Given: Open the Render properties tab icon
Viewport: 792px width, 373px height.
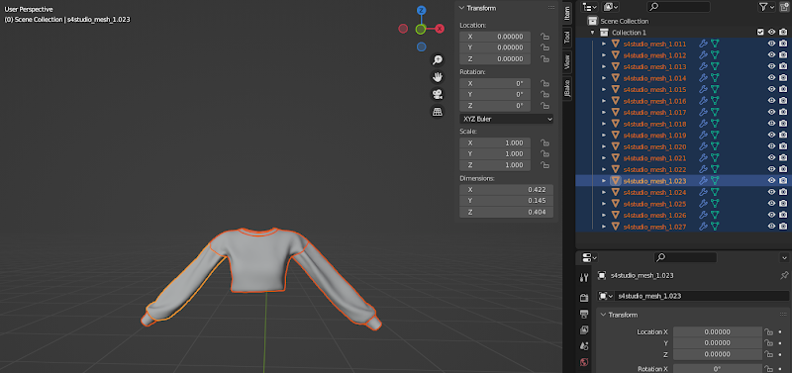Looking at the screenshot, I should coord(584,298).
